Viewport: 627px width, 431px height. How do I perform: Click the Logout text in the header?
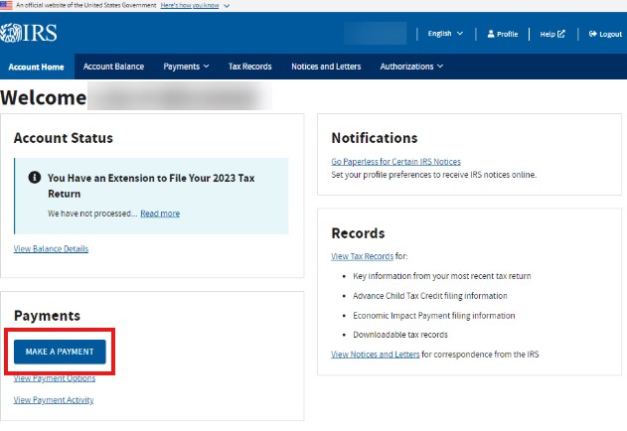click(x=611, y=34)
